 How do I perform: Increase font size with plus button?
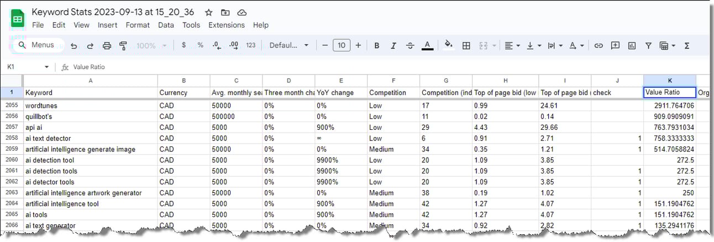click(358, 45)
